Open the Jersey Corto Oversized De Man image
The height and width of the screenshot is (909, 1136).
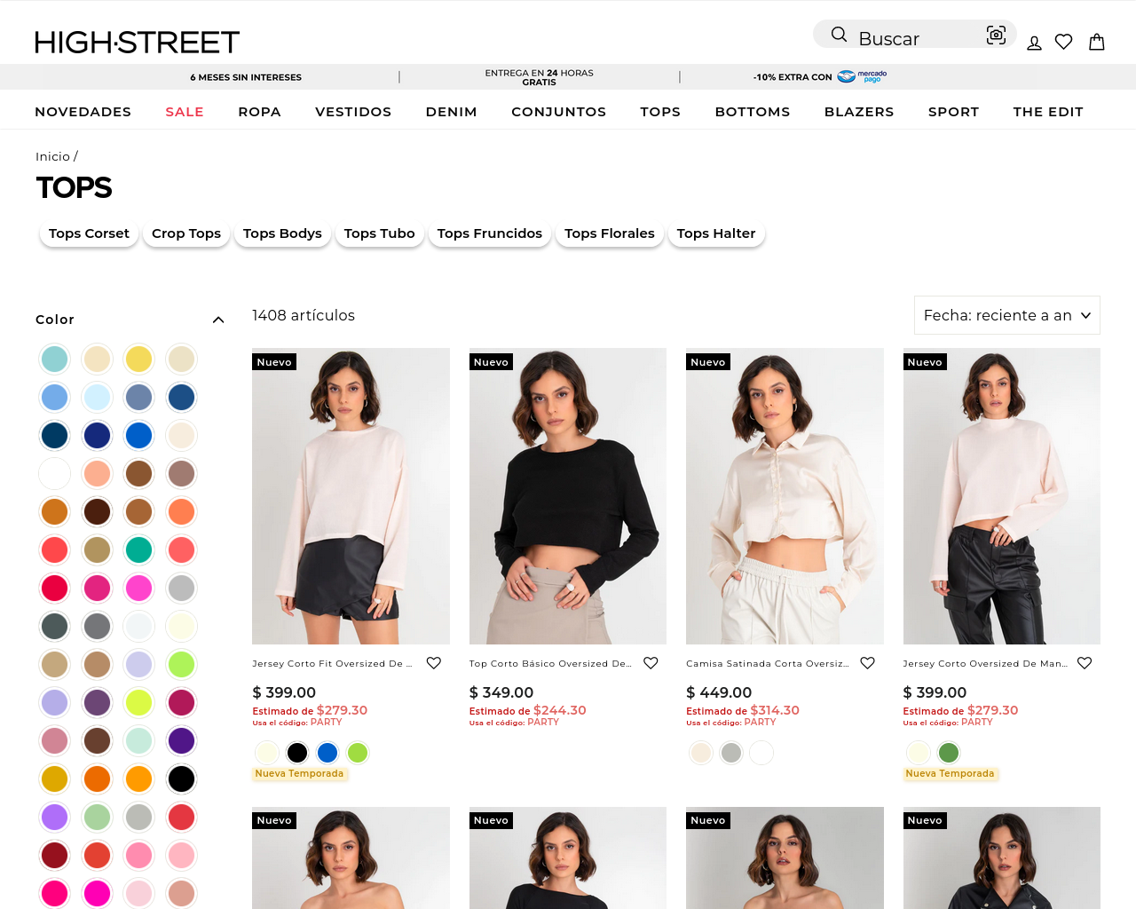tap(1002, 496)
